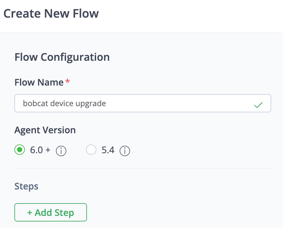This screenshot has height=228, width=283.
Task: Select the 5.4 agent version radio button
Action: tap(91, 150)
